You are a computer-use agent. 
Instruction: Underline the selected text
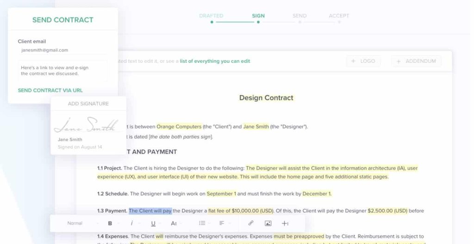(153, 224)
